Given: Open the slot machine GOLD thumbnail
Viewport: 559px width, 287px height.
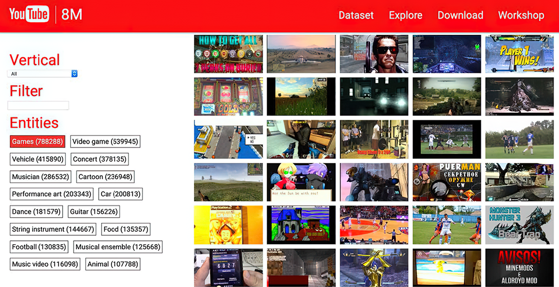Looking at the screenshot, I should click(228, 96).
